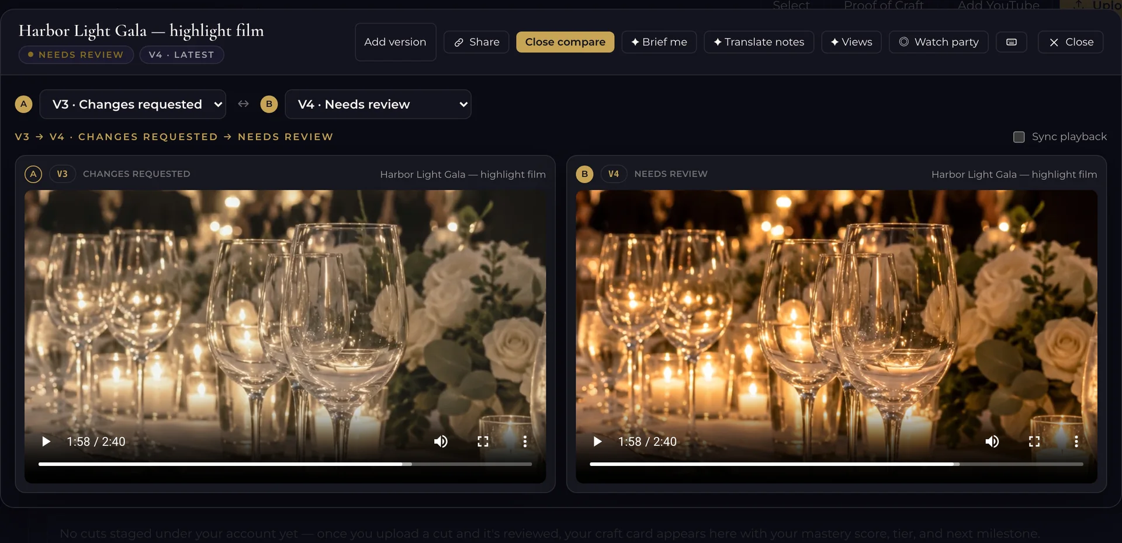Click the circled B badge in panel B header
This screenshot has height=543, width=1122.
coord(584,174)
